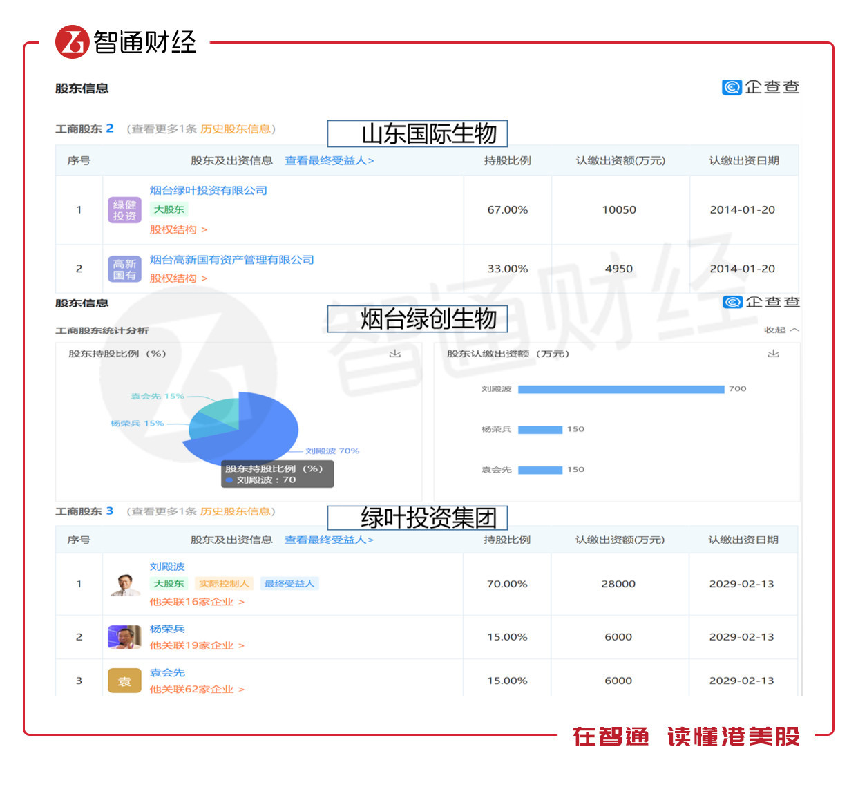Click the 大股东 tag under 刘殿波
858x787 pixels.
point(169,584)
